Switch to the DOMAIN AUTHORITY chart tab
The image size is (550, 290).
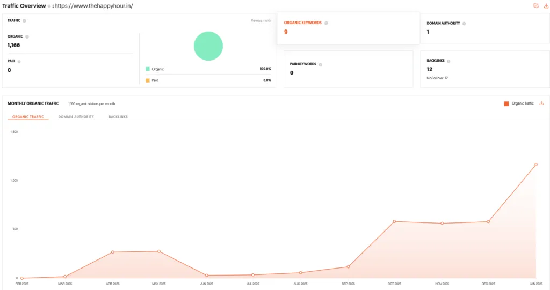[76, 117]
